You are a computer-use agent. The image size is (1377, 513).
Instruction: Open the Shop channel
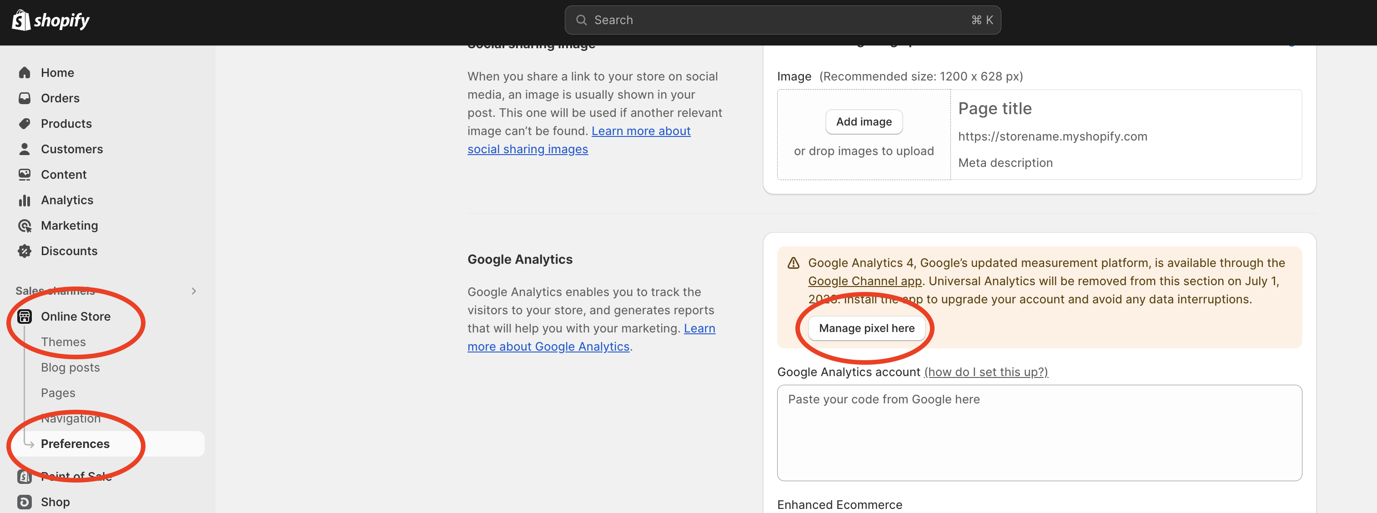pos(55,502)
